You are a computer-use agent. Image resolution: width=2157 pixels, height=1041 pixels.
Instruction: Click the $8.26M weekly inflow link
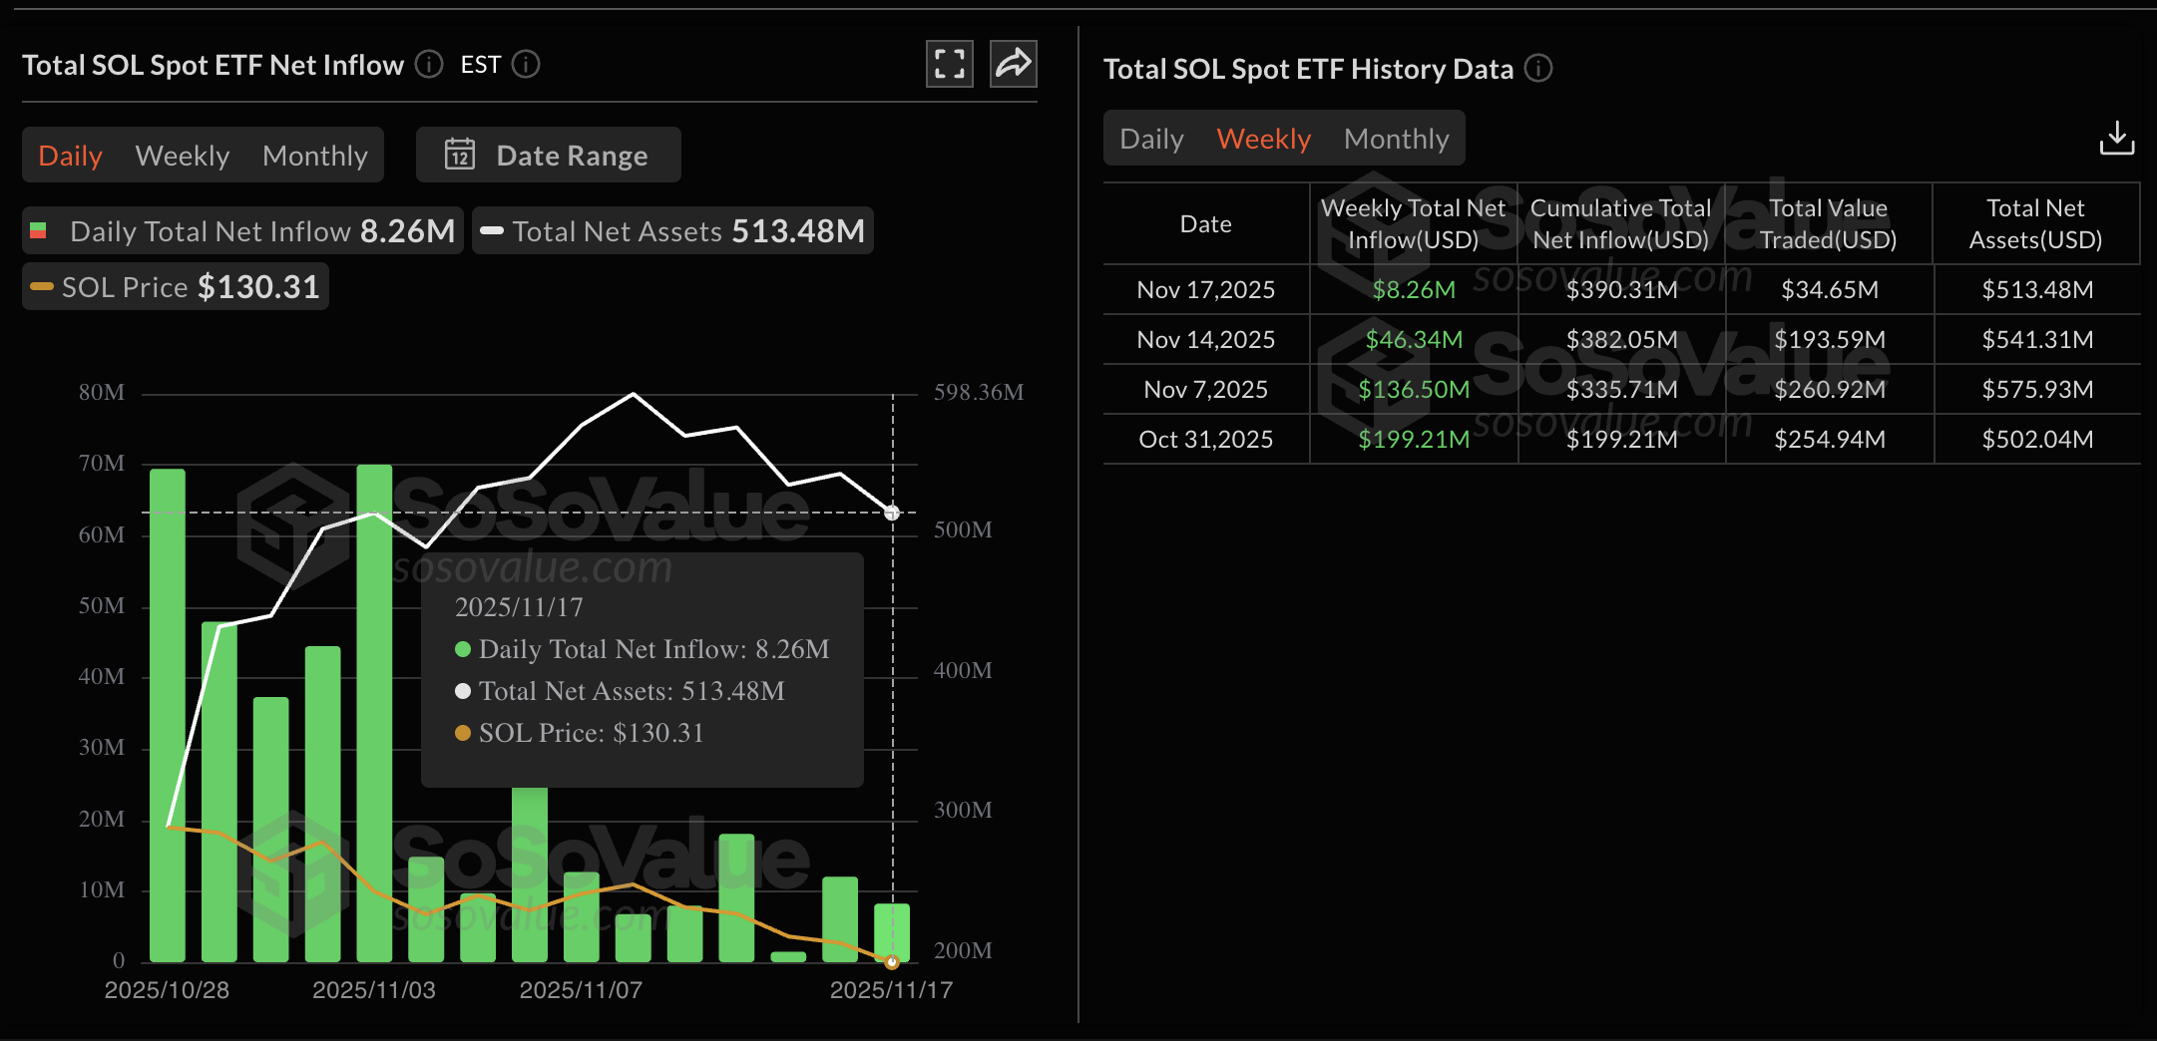(x=1413, y=289)
